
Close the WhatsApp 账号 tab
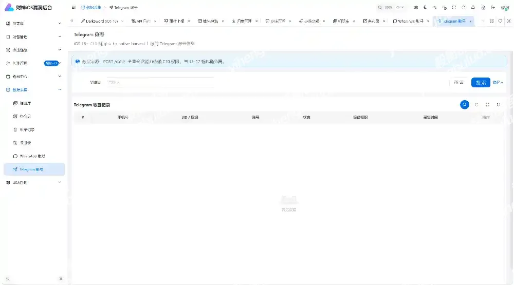pos(428,21)
